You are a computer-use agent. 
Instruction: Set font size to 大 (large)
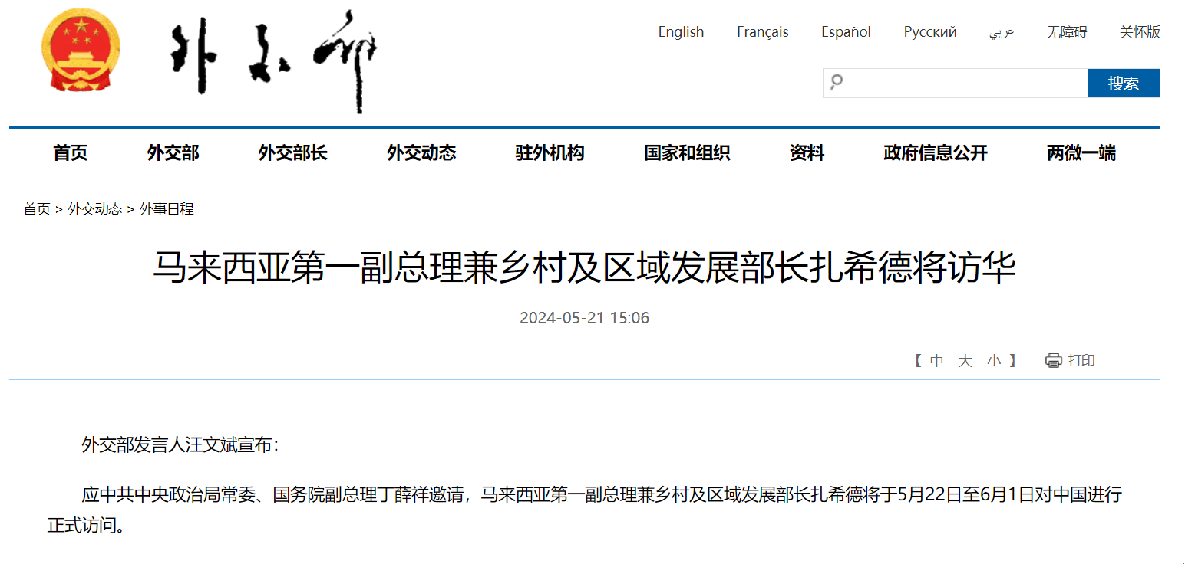[965, 360]
